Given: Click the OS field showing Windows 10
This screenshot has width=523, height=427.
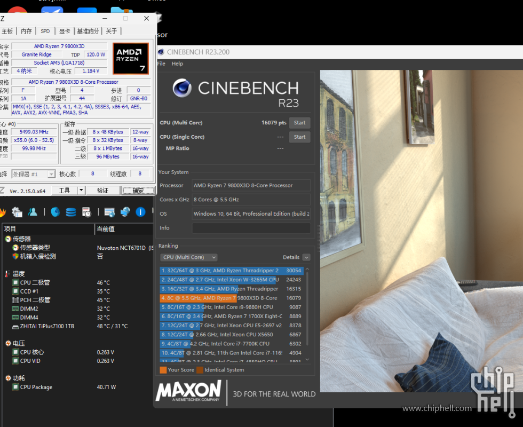Looking at the screenshot, I should tap(251, 213).
